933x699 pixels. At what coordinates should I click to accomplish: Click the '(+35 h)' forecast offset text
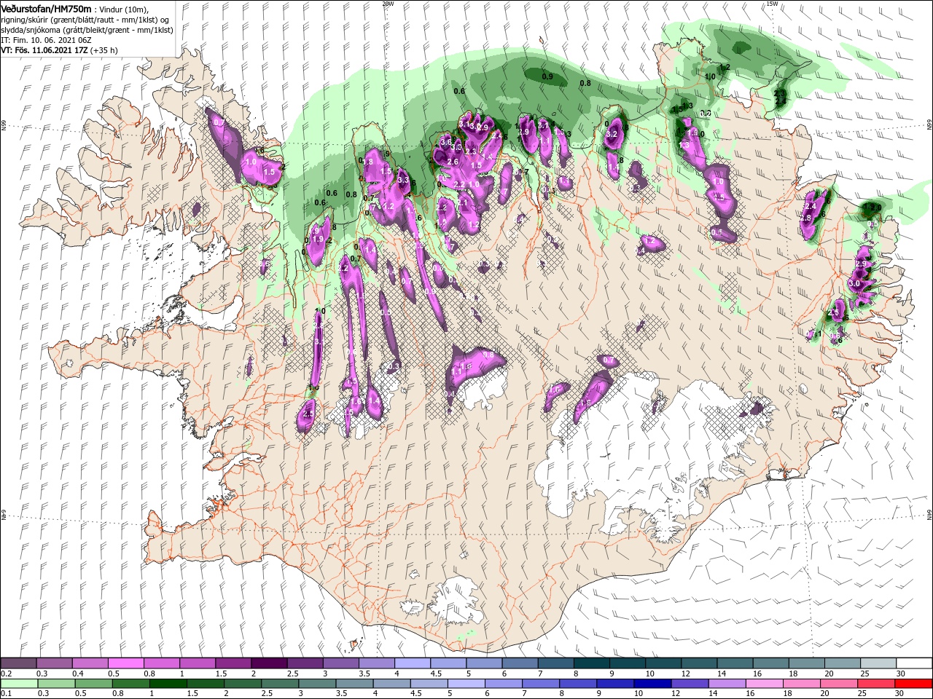(x=104, y=50)
